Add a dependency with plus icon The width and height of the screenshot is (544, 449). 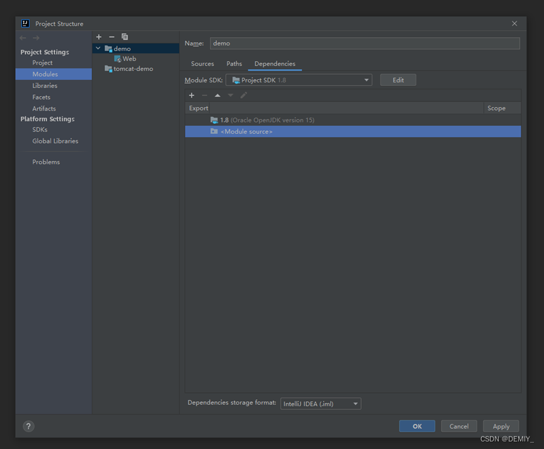tap(192, 95)
